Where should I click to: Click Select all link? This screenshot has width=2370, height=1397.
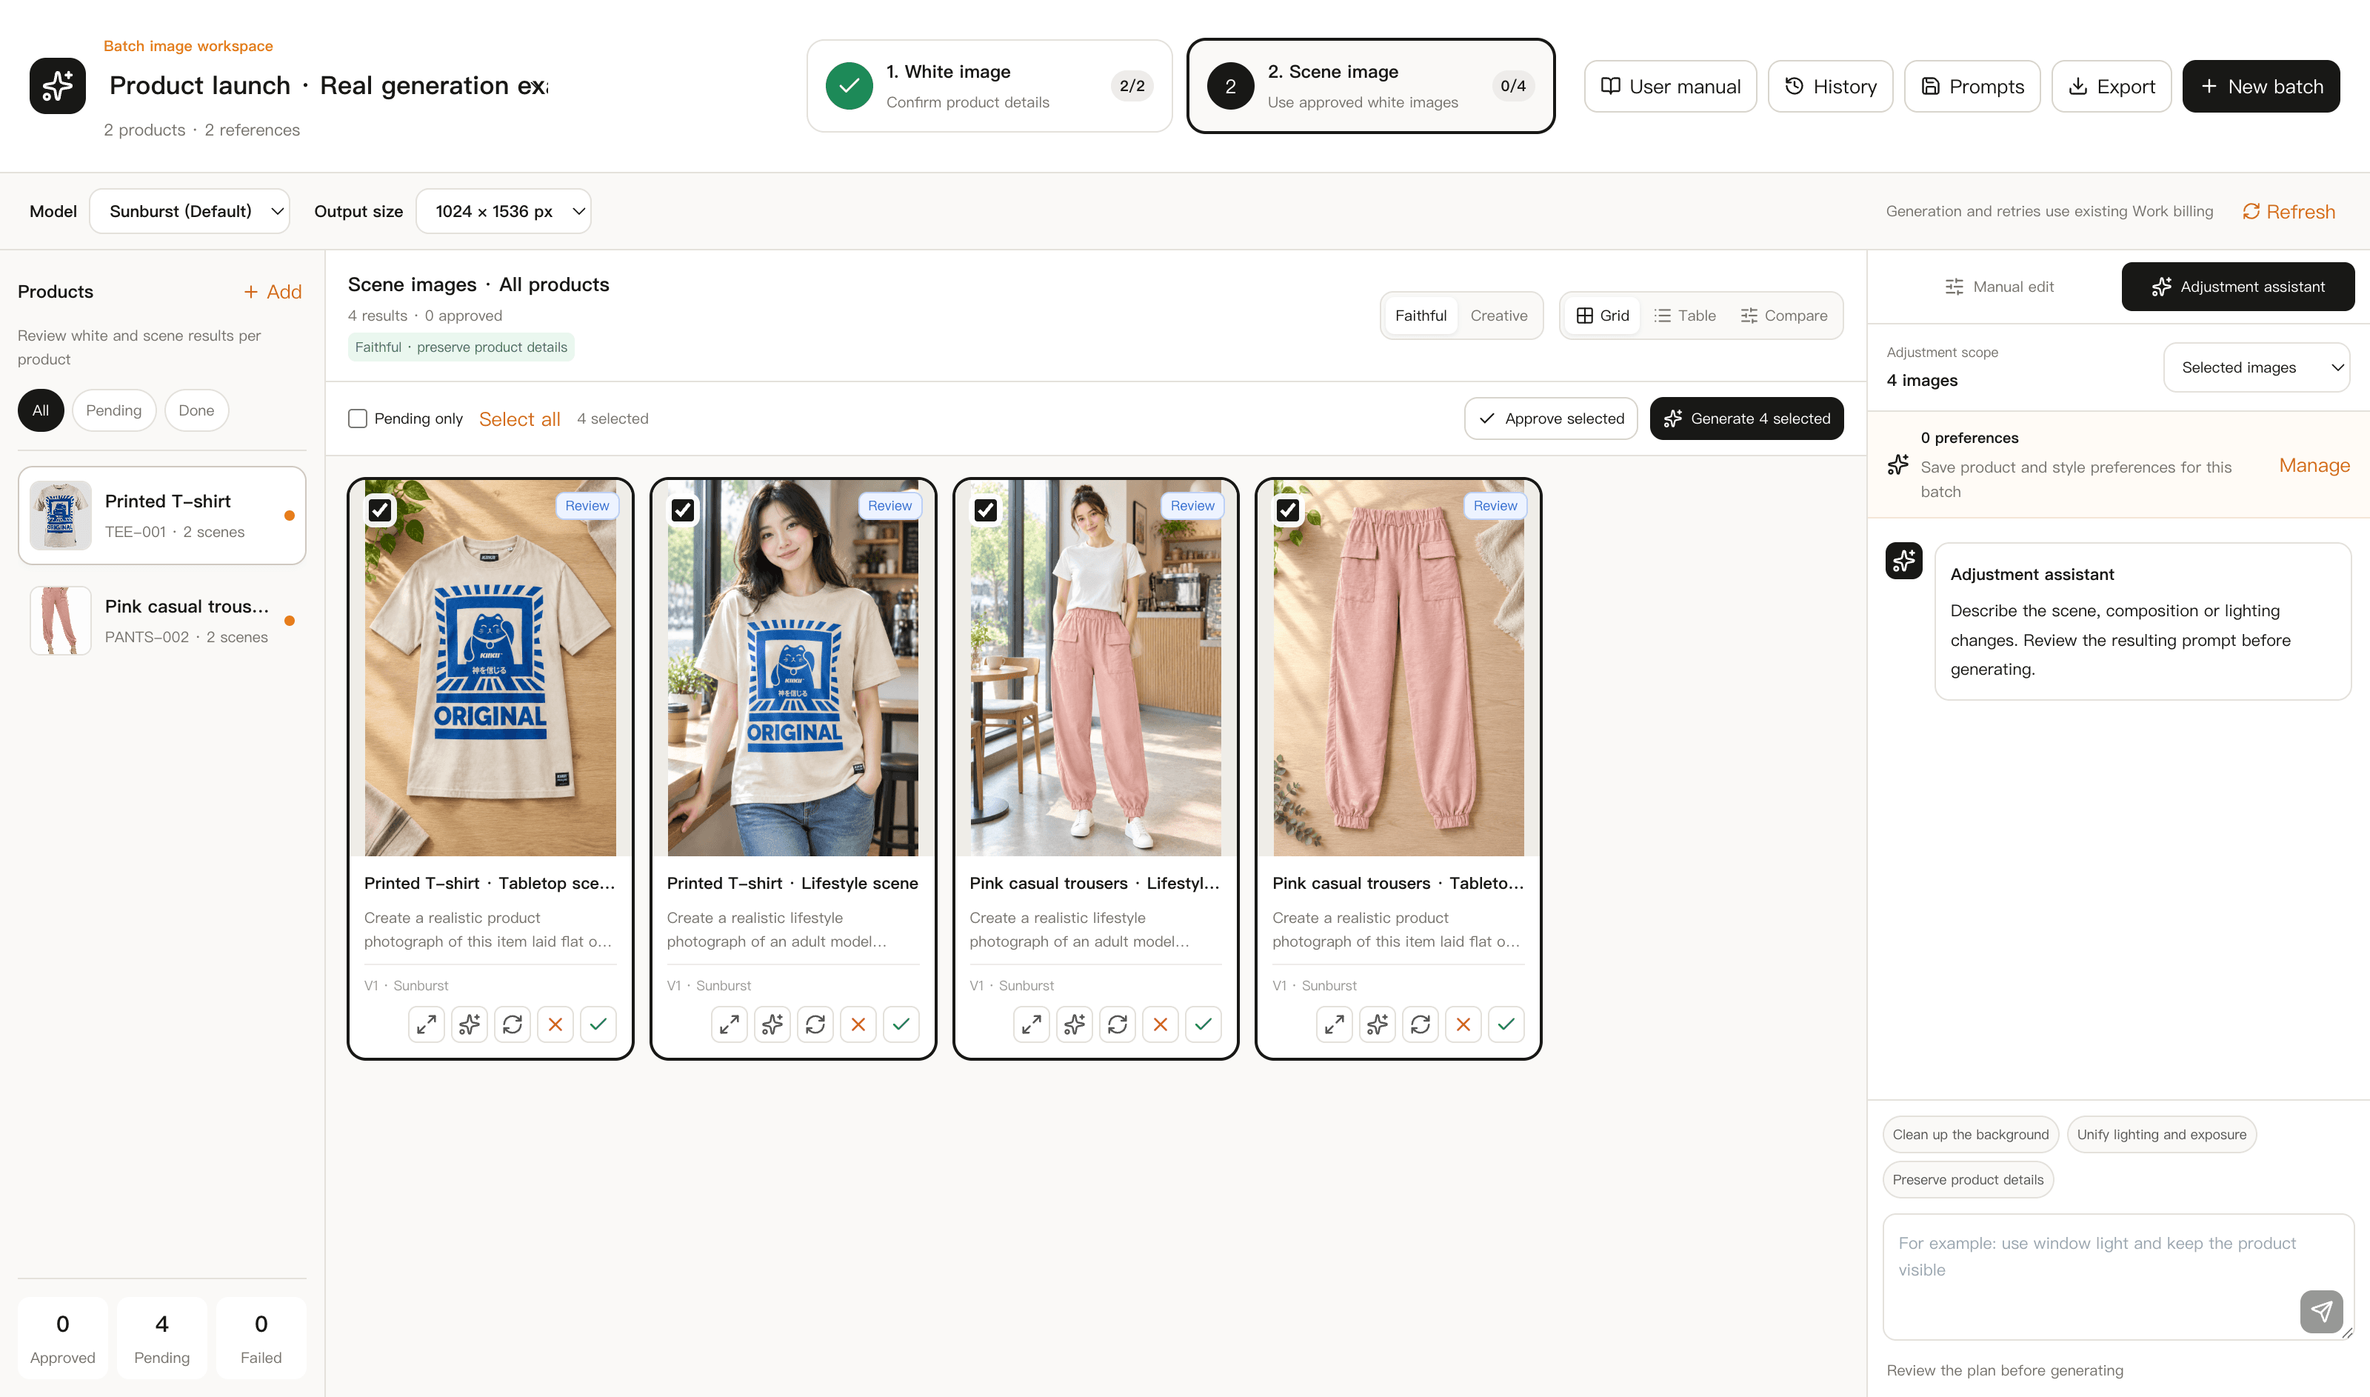pos(520,419)
